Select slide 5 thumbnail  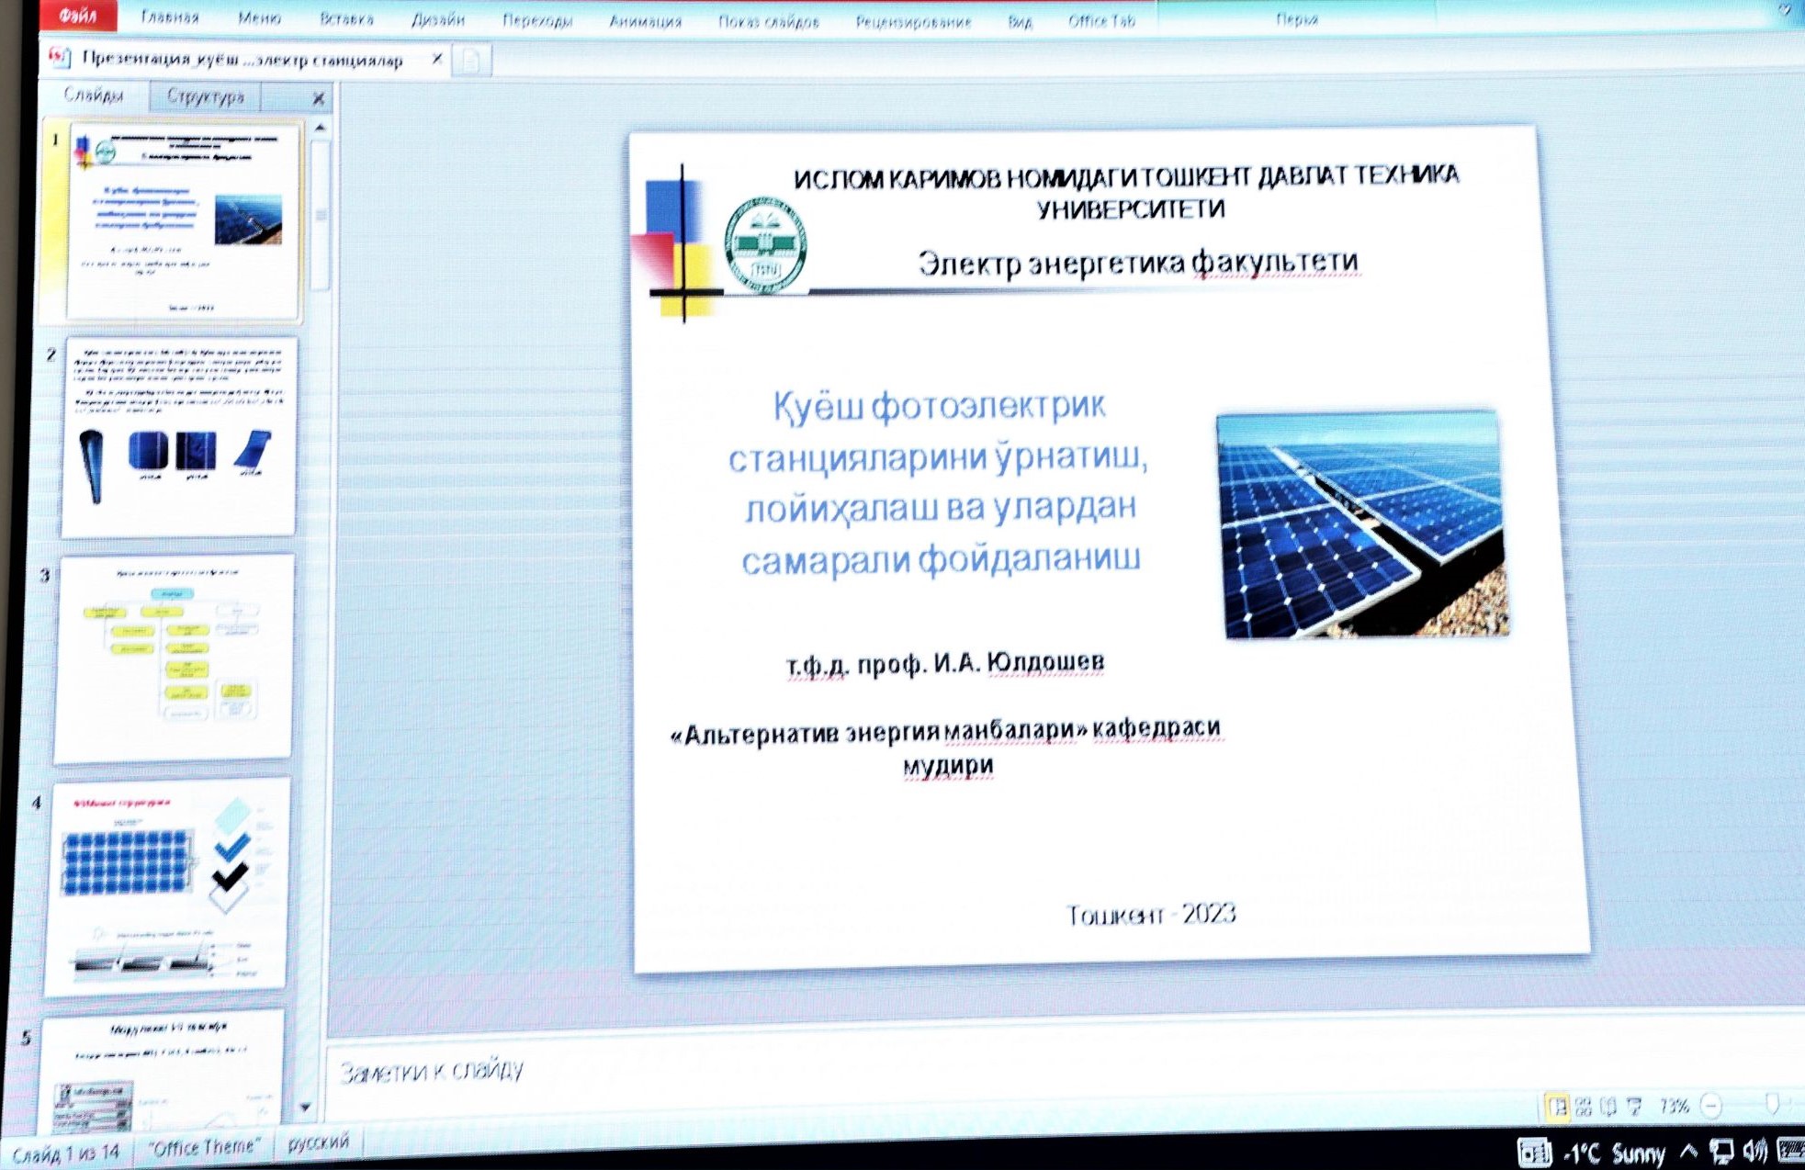coord(162,1071)
